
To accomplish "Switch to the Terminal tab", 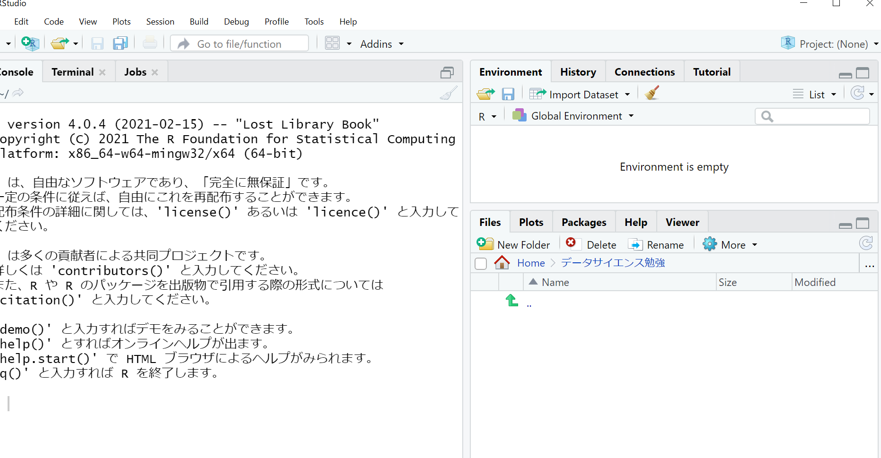I will pos(73,72).
